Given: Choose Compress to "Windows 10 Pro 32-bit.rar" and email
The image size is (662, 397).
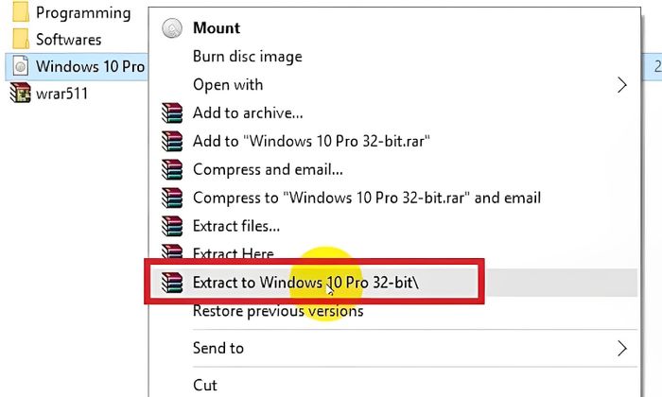Looking at the screenshot, I should [x=367, y=198].
